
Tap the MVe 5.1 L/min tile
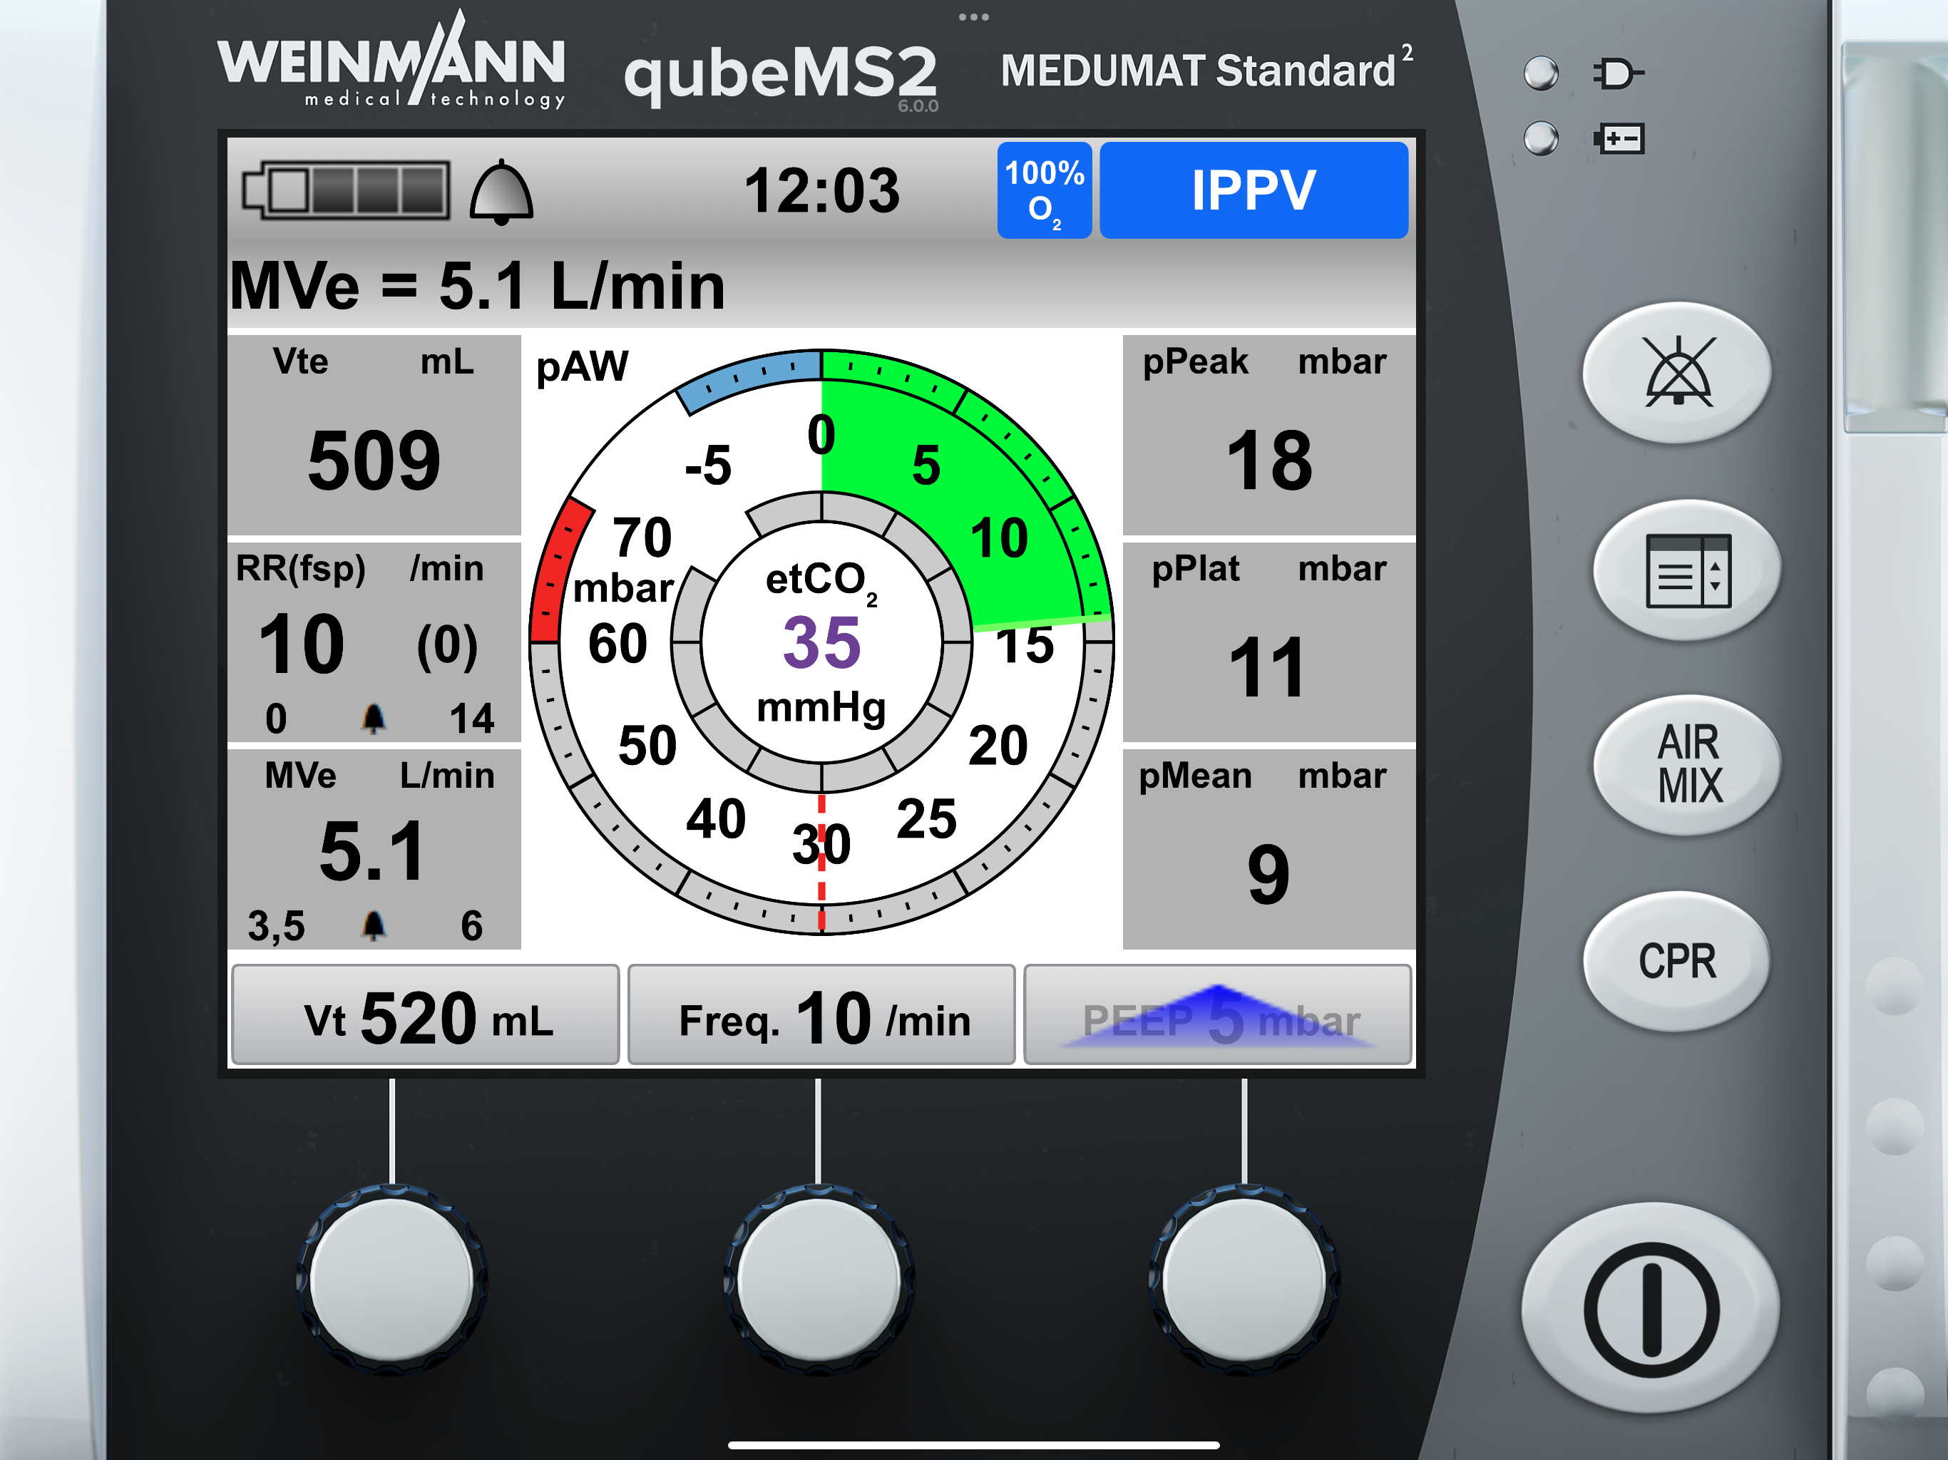[374, 849]
